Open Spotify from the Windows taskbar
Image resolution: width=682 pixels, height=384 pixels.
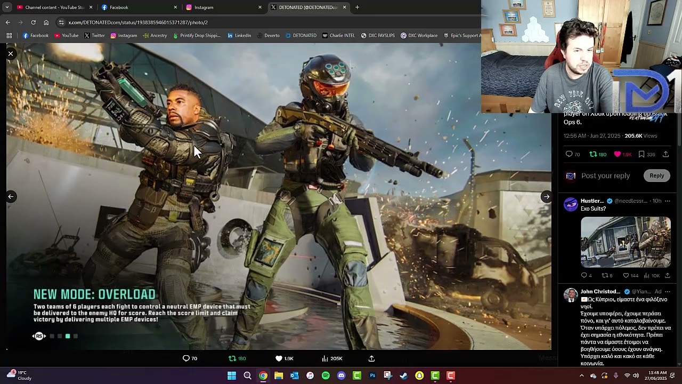326,375
